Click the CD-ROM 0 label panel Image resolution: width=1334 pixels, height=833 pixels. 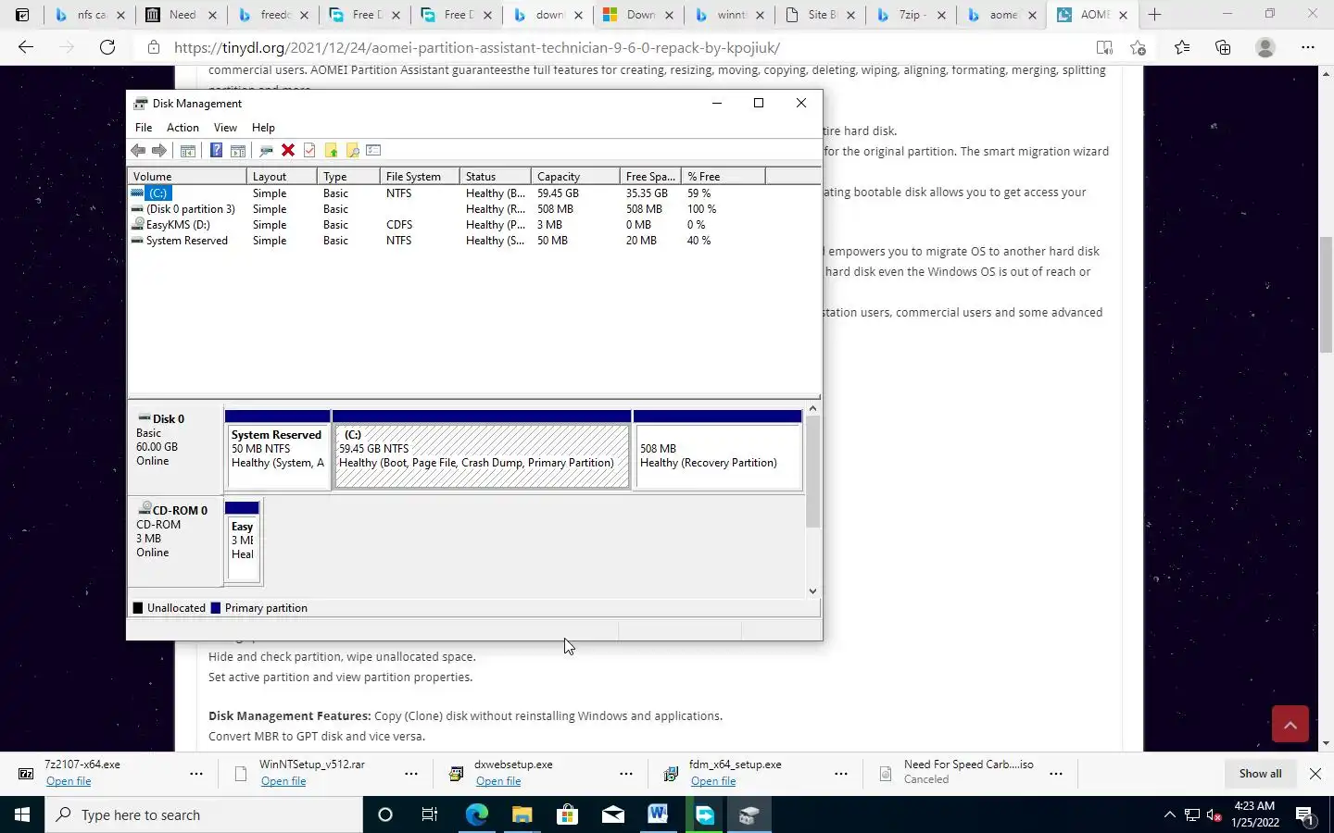point(175,541)
